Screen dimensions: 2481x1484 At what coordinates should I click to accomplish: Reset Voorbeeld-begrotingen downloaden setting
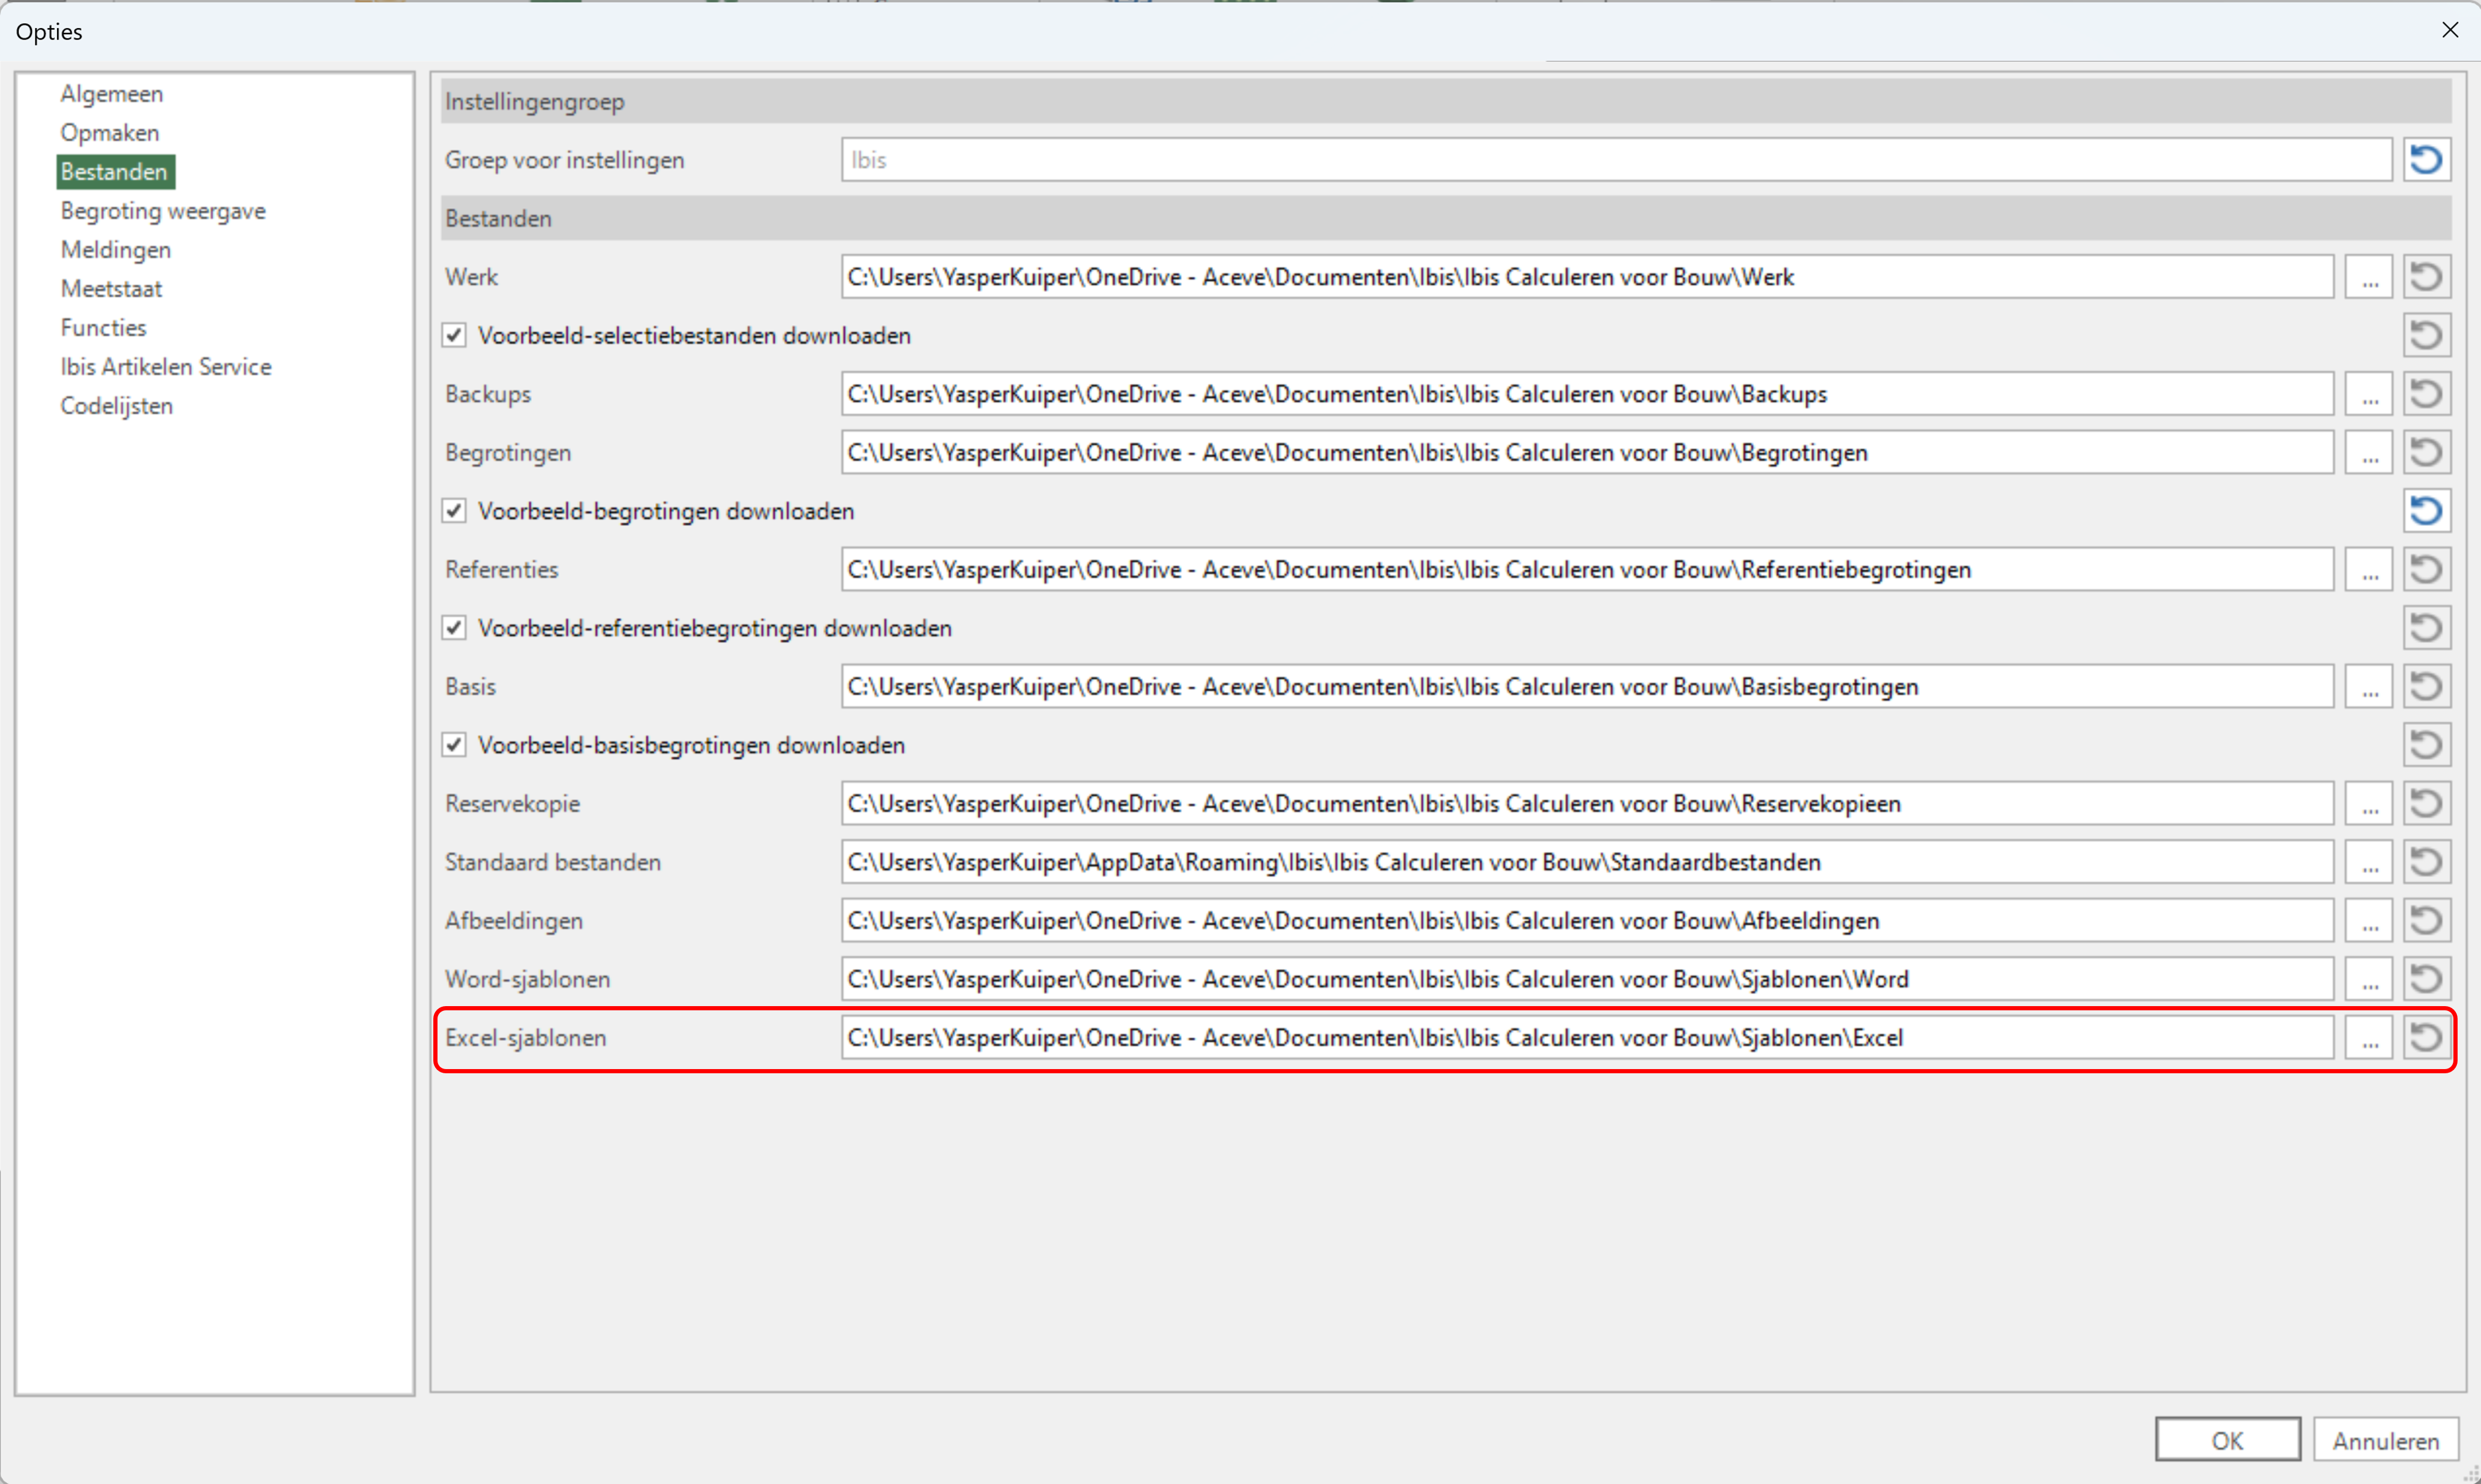click(x=2426, y=511)
